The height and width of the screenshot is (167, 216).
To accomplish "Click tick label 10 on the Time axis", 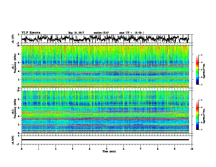I will pyautogui.click(x=192, y=149).
